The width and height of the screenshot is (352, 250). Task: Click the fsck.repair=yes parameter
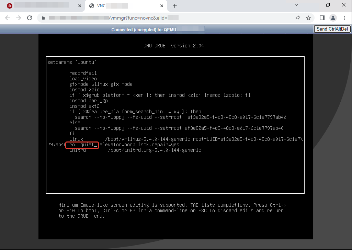click(x=159, y=145)
